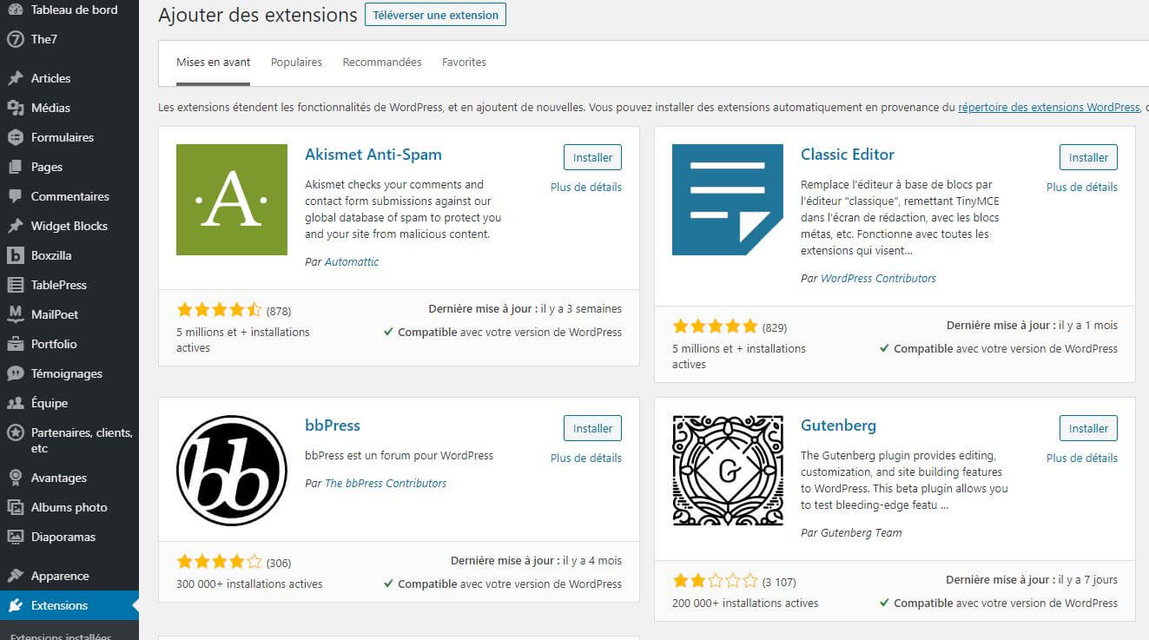Install the Gutenberg plugin

tap(1088, 428)
